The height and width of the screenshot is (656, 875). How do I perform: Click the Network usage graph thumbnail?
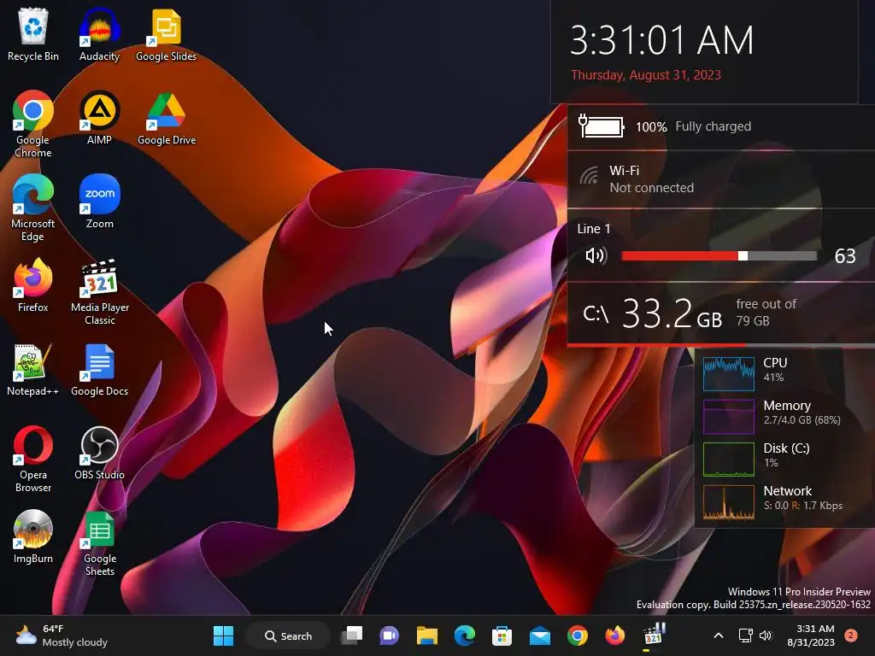coord(729,502)
